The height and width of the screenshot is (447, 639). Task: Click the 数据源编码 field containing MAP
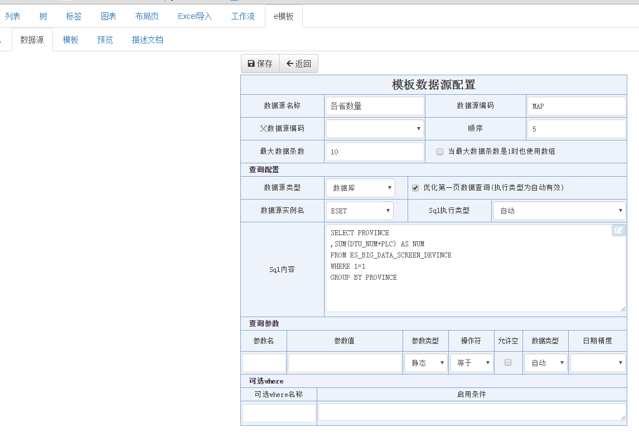577,106
